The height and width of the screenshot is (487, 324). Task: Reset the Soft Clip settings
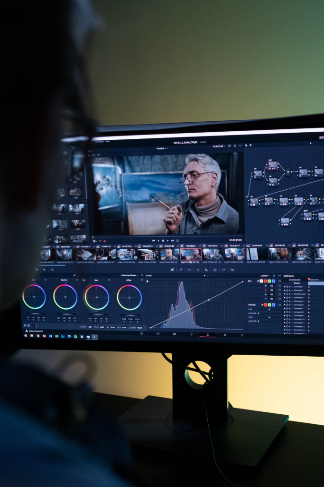(279, 305)
